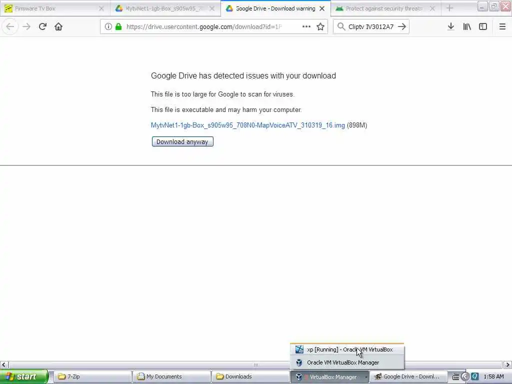Screen dimensions: 512x384
Task: Go forward with the forward arrow
Action: pyautogui.click(x=26, y=26)
